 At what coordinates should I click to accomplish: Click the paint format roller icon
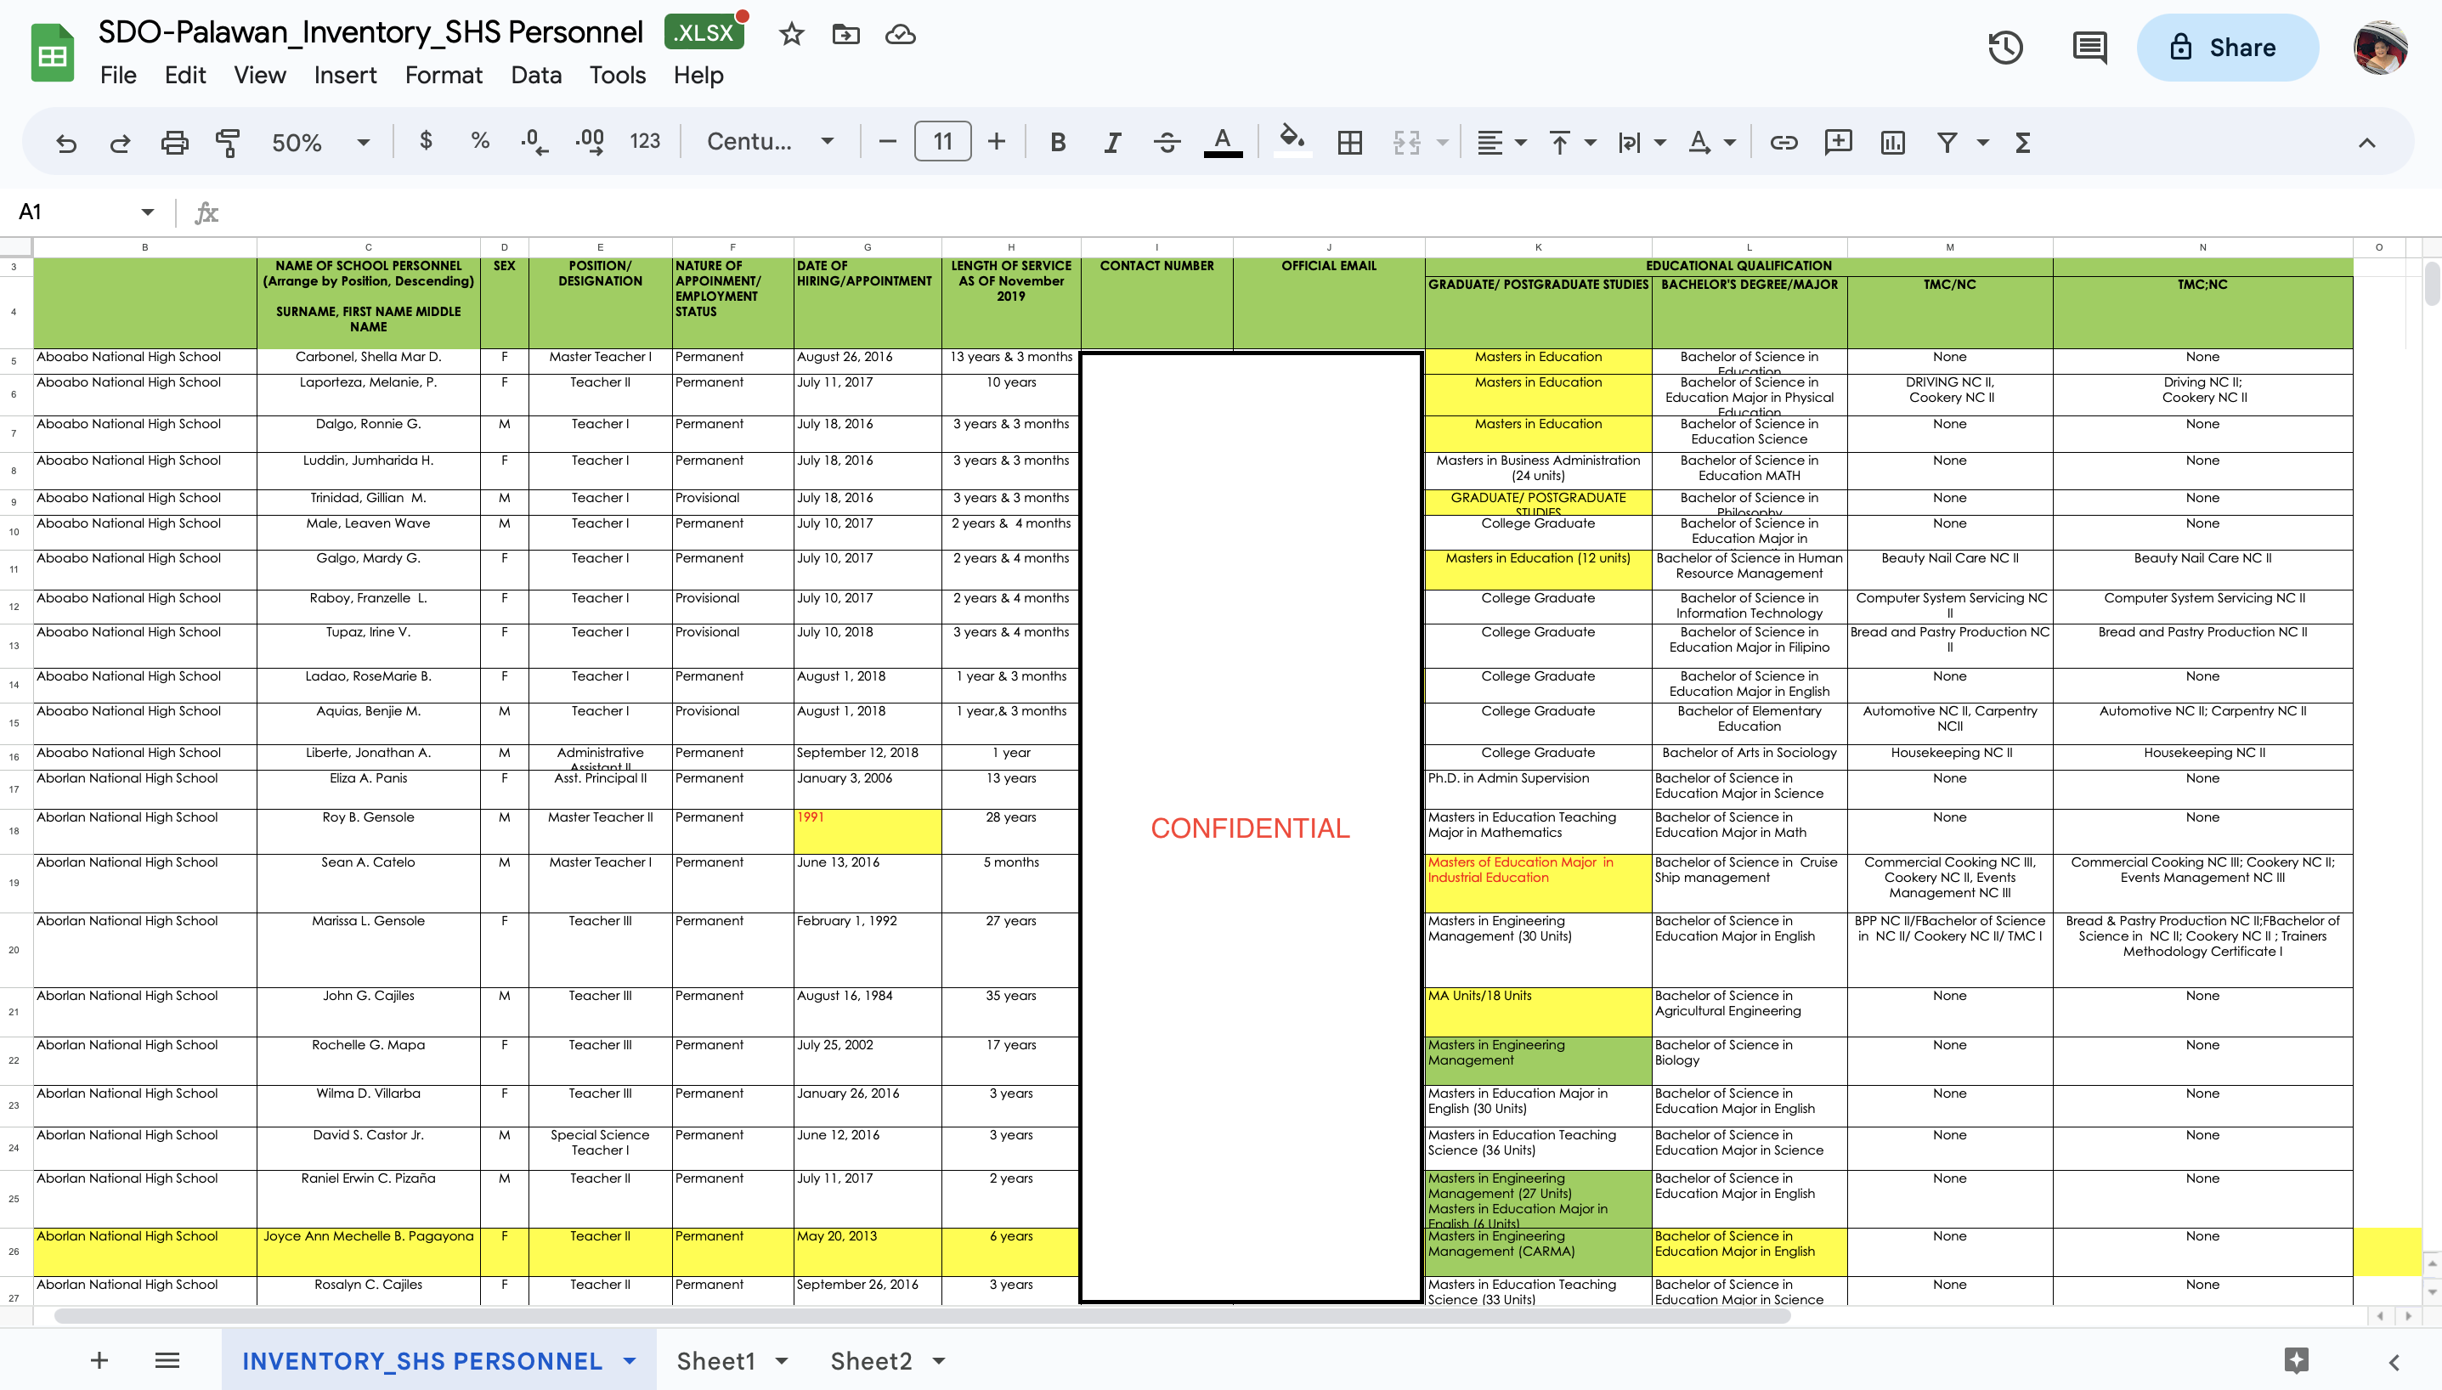[227, 142]
